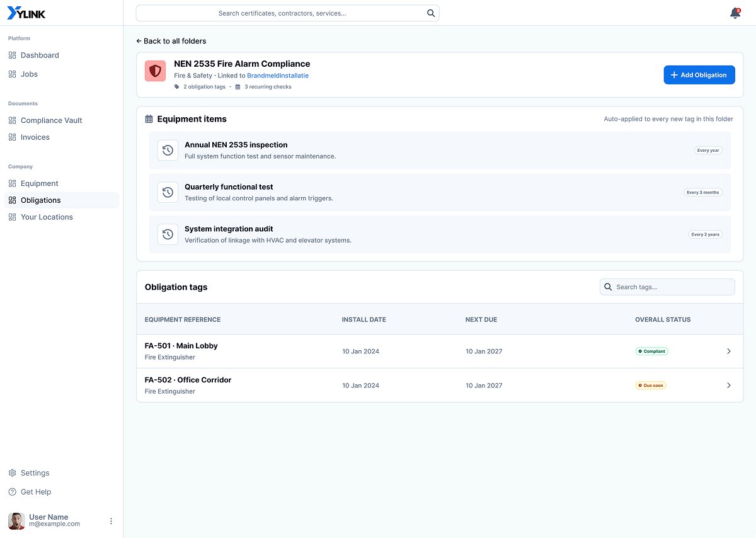The image size is (756, 538).
Task: Click the Jobs sidebar icon
Action: click(13, 74)
